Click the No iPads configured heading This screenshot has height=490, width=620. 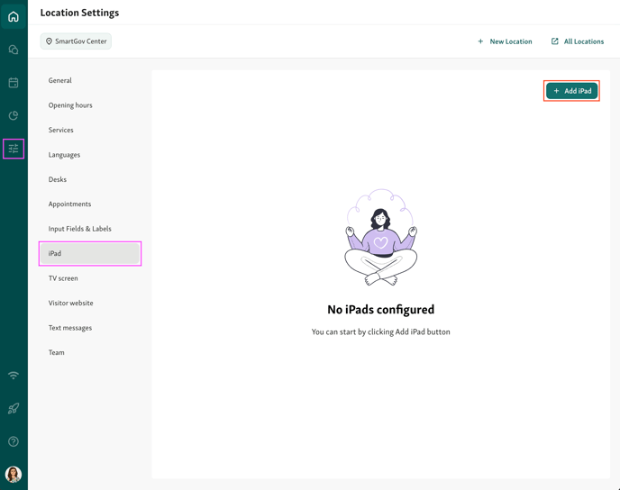click(x=381, y=310)
